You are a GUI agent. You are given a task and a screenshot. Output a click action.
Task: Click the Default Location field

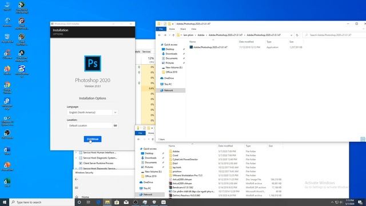pyautogui.click(x=90, y=125)
